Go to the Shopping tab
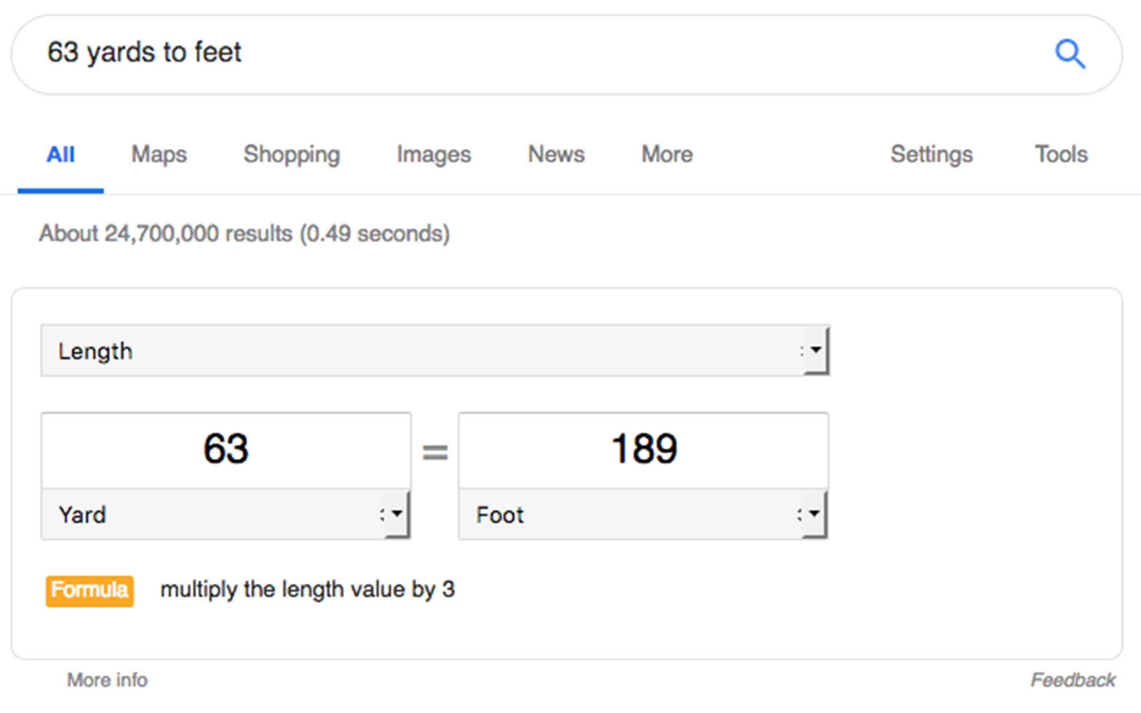 pyautogui.click(x=291, y=154)
